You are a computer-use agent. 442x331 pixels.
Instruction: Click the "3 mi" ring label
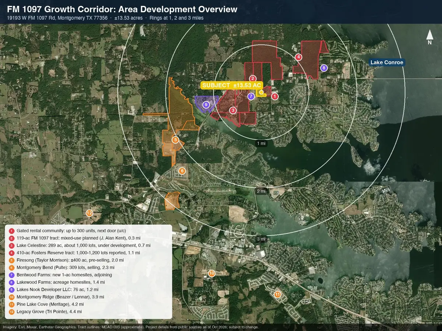261,239
